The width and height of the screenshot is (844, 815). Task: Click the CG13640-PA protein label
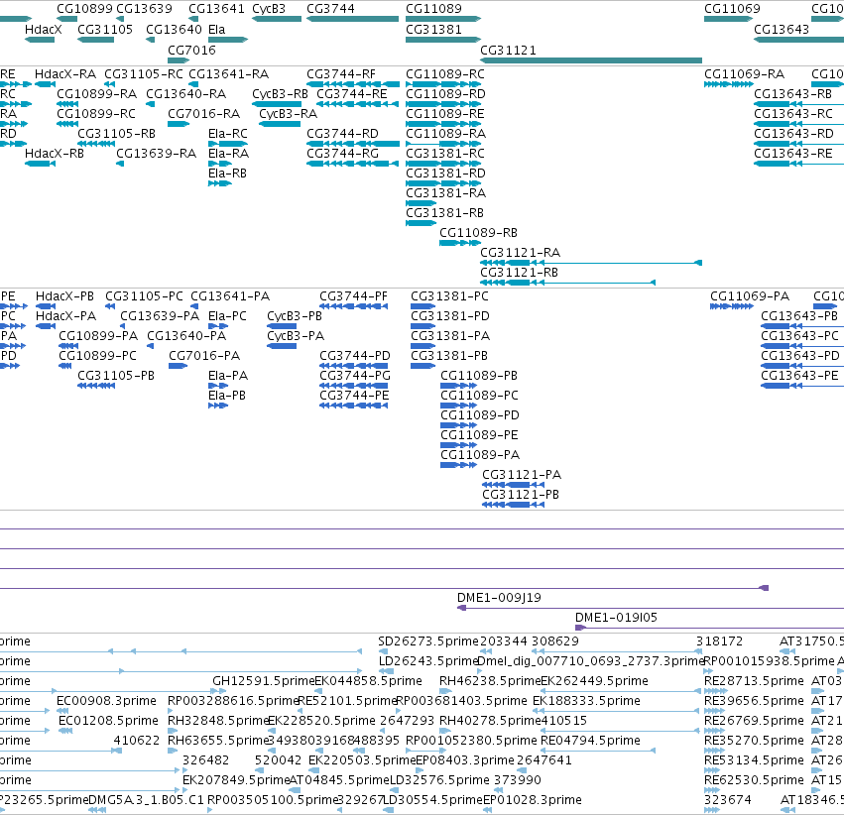coord(186,336)
